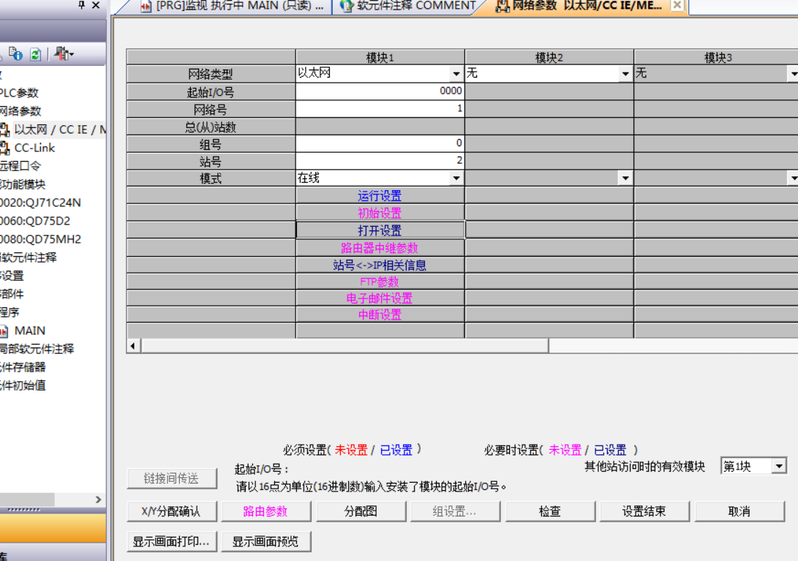This screenshot has width=798, height=561.
Task: Expand the mode dropdown showing 在线
Action: click(x=456, y=178)
